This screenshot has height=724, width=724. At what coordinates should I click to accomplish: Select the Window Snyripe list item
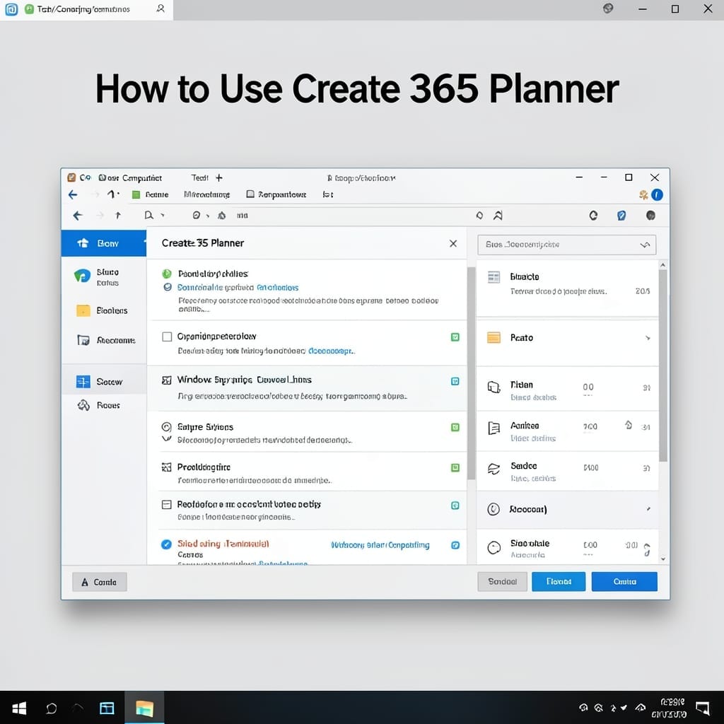point(307,388)
